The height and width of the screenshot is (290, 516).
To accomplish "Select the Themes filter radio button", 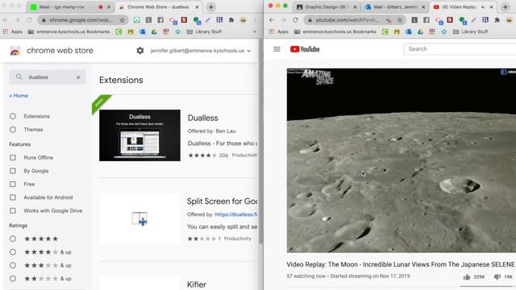I will pyautogui.click(x=13, y=130).
